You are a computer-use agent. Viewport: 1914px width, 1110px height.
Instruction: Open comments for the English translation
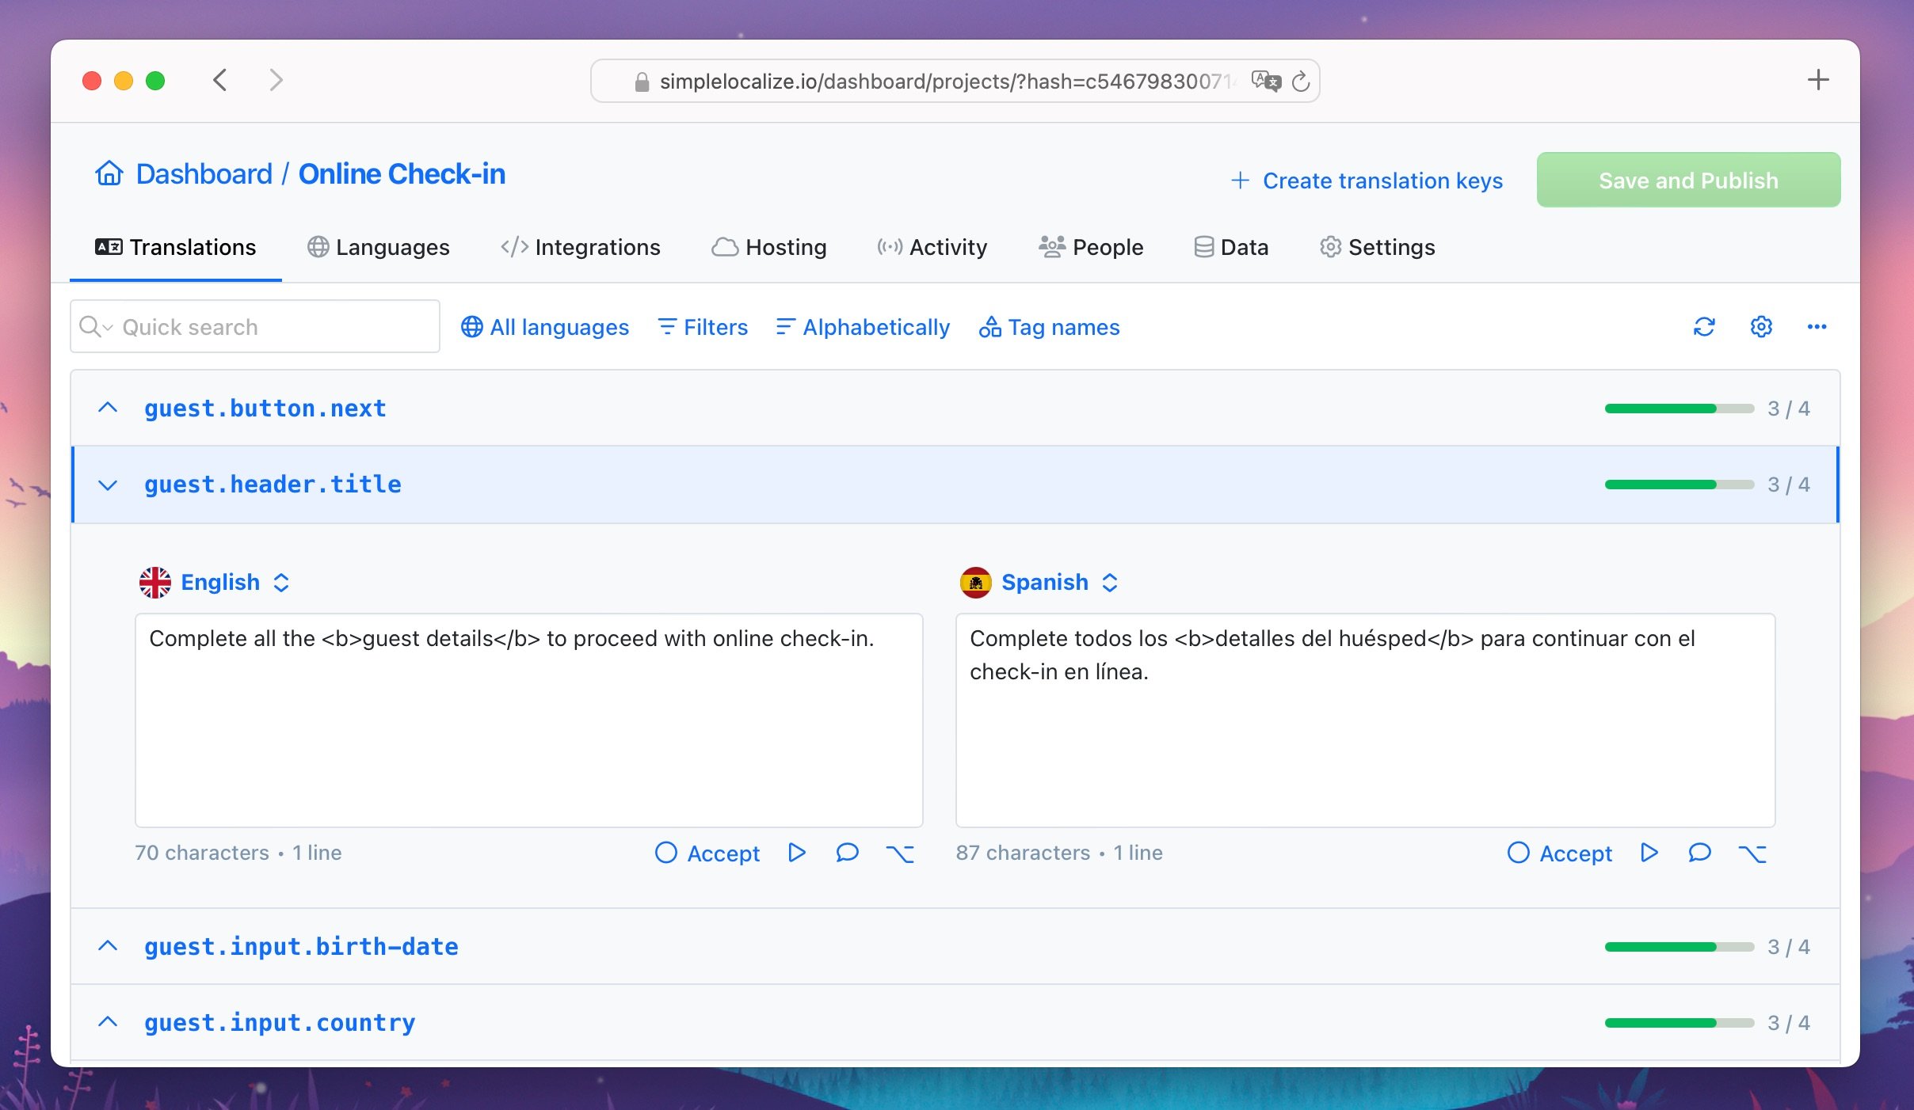tap(847, 852)
